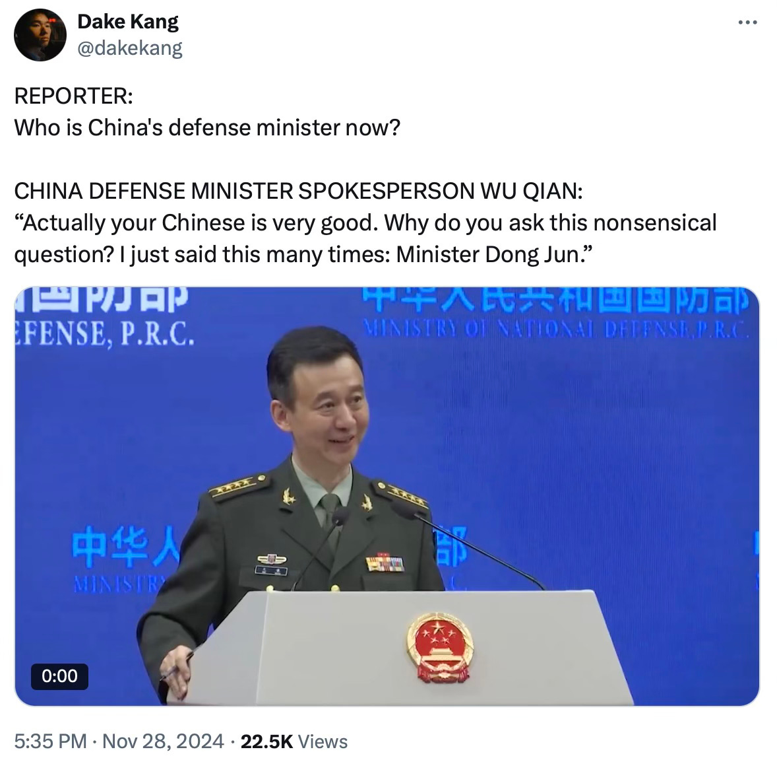Click the Dake Kang display name
Image resolution: width=777 pixels, height=762 pixels.
pos(128,22)
